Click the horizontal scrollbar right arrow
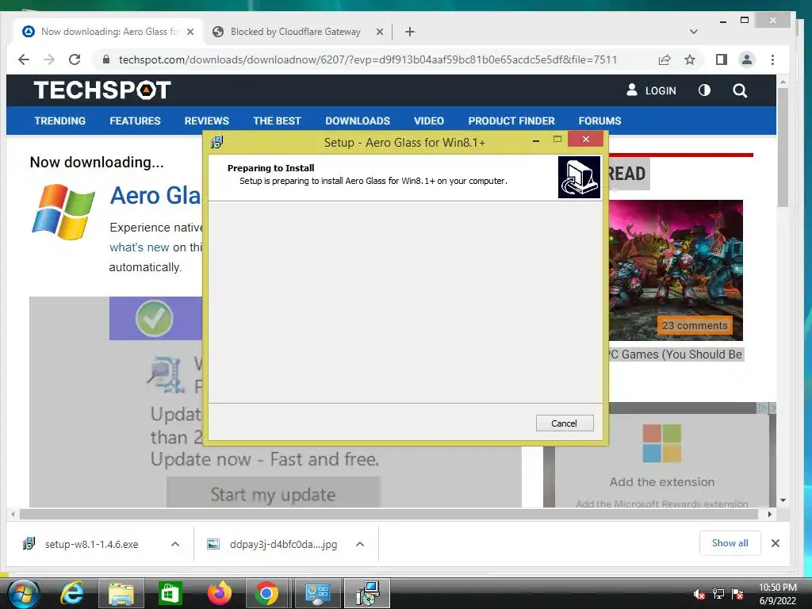This screenshot has width=812, height=609. click(x=769, y=514)
